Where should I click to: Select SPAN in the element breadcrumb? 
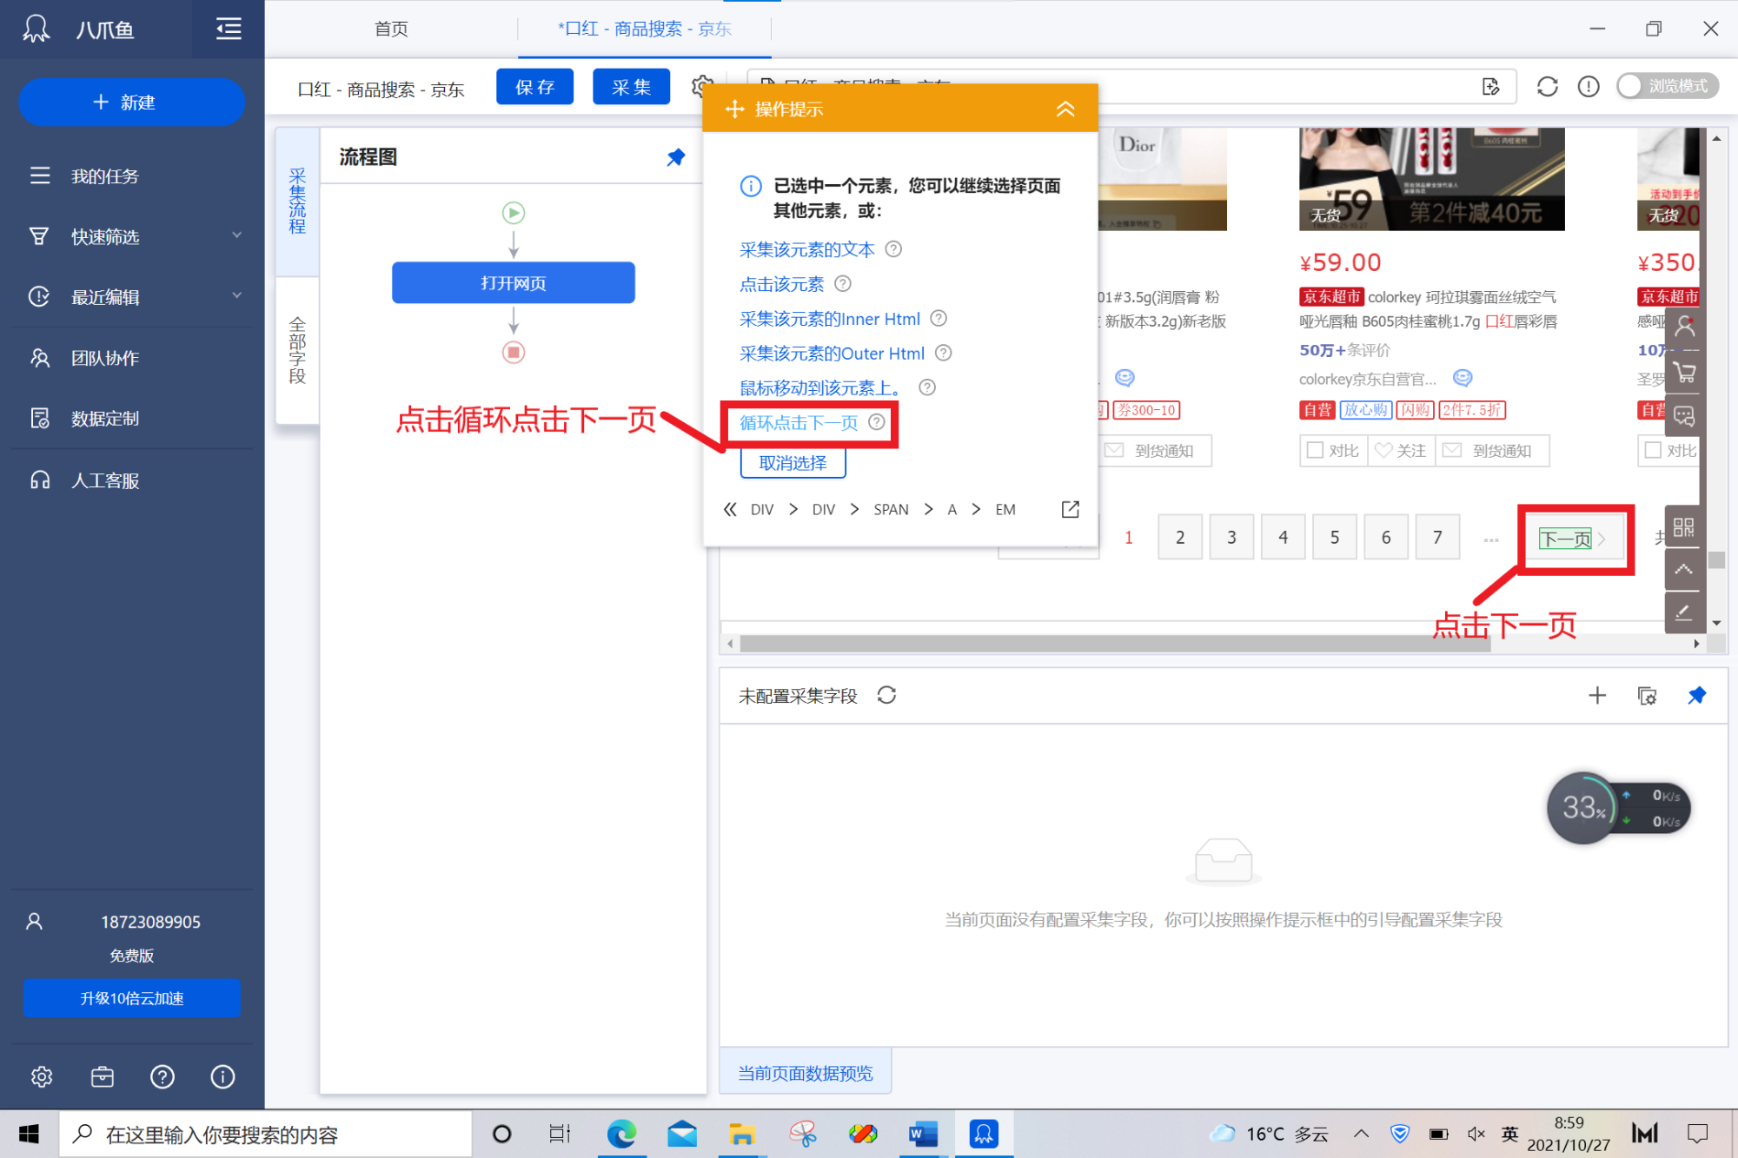pyautogui.click(x=891, y=509)
